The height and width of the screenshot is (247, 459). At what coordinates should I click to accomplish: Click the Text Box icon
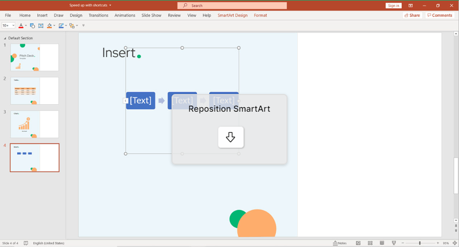coord(41,26)
